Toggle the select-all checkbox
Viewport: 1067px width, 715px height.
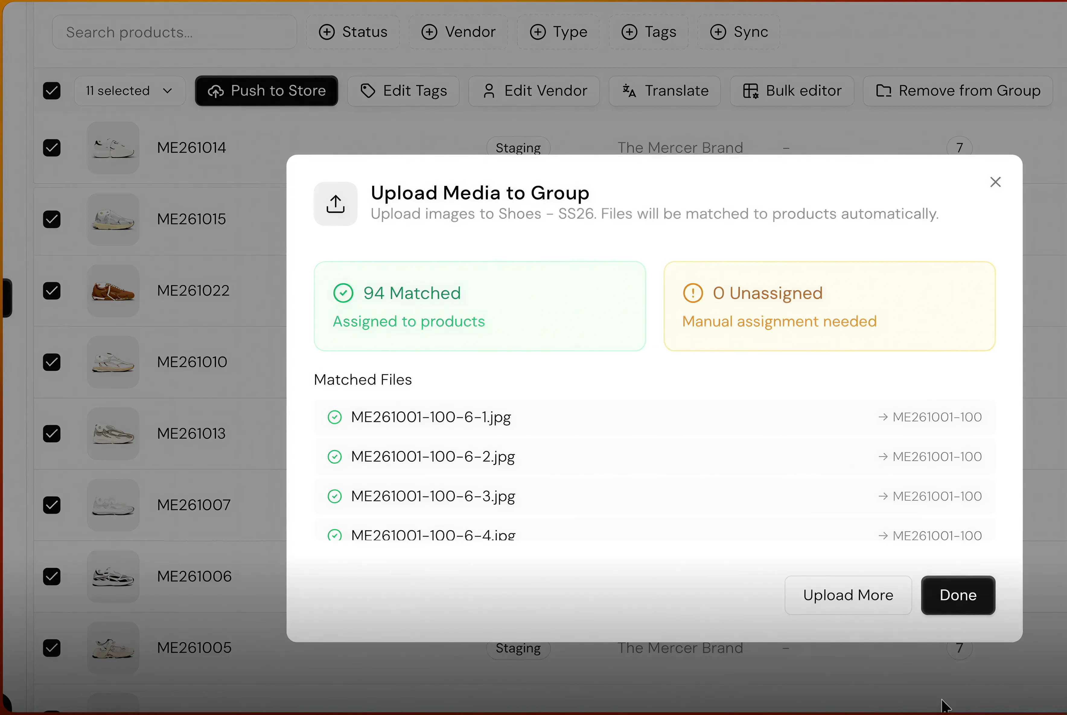coord(52,91)
